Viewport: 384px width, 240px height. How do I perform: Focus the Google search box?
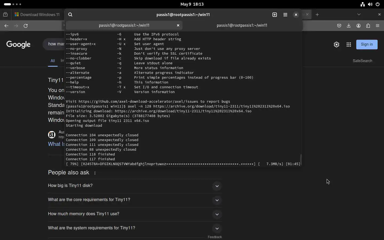54,44
